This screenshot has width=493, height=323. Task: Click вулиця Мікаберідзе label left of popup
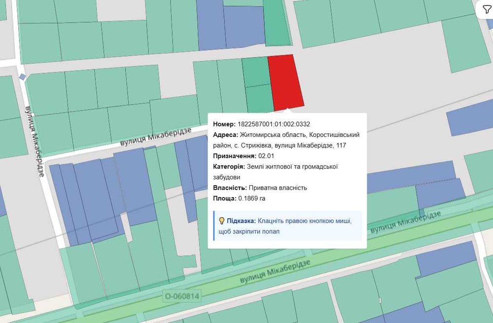156,137
